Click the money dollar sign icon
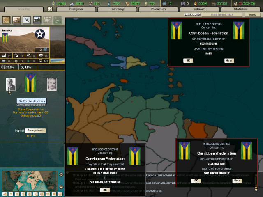Viewport: 263px width, 197px height. (146, 4)
